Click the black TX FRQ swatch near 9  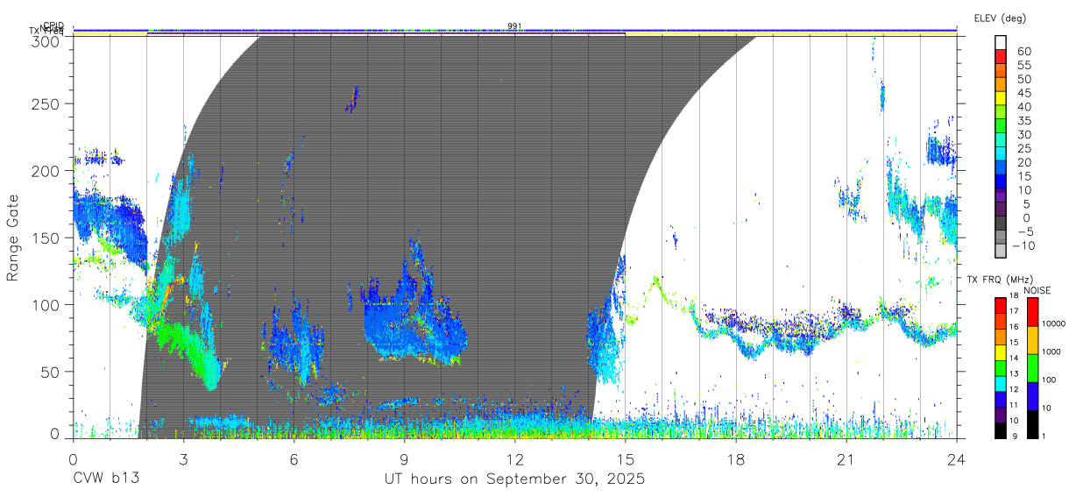pyautogui.click(x=1000, y=430)
